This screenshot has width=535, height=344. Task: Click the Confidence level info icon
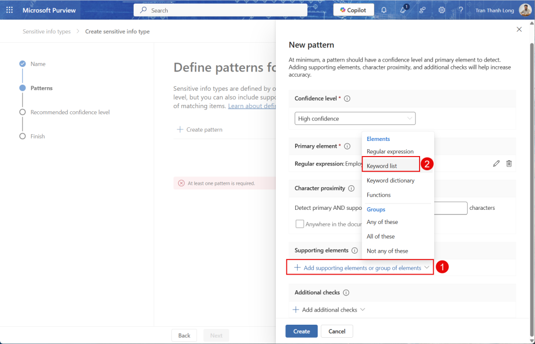pos(347,99)
